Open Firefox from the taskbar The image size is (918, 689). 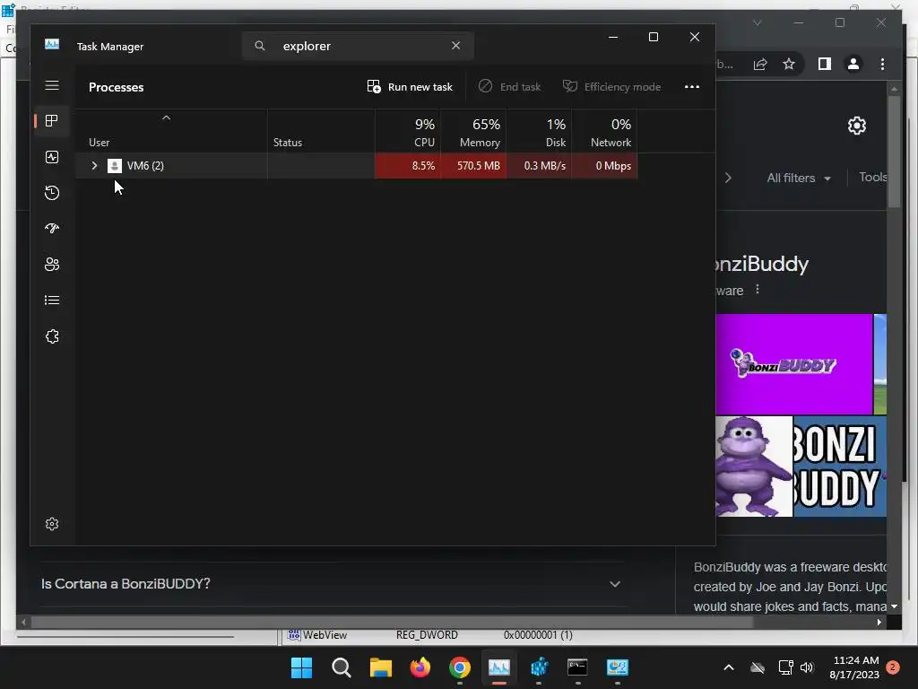tap(420, 667)
